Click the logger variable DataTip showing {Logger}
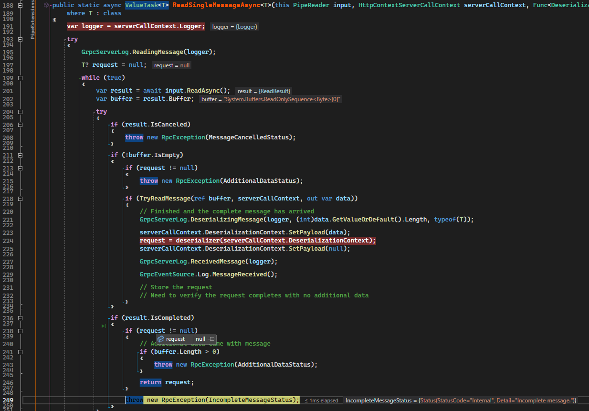The height and width of the screenshot is (411, 589). click(234, 27)
